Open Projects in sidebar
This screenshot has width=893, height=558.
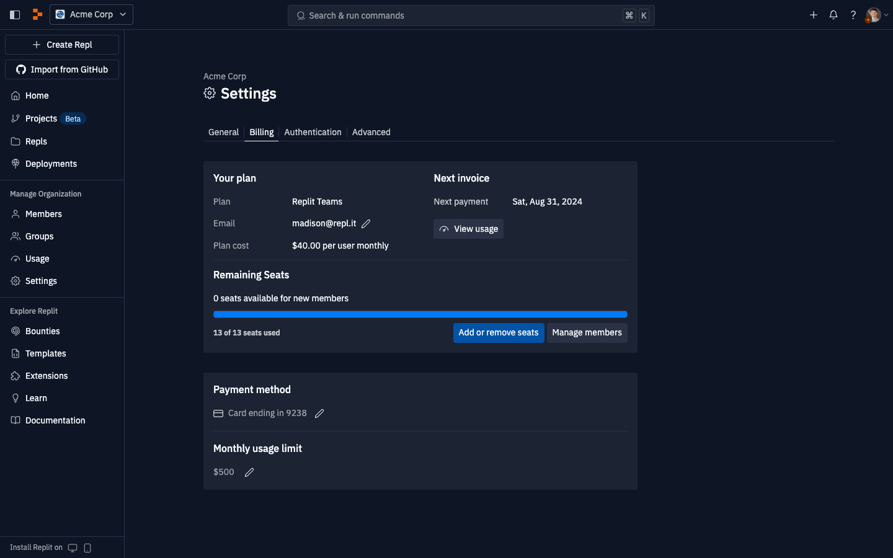coord(62,118)
